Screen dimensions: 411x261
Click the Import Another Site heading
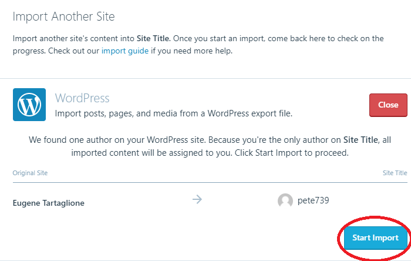(63, 16)
